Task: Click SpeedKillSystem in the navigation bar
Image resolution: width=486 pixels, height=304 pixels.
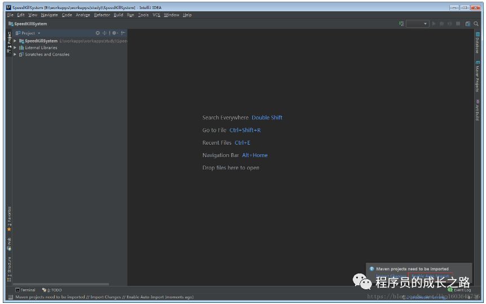Action: pyautogui.click(x=28, y=24)
